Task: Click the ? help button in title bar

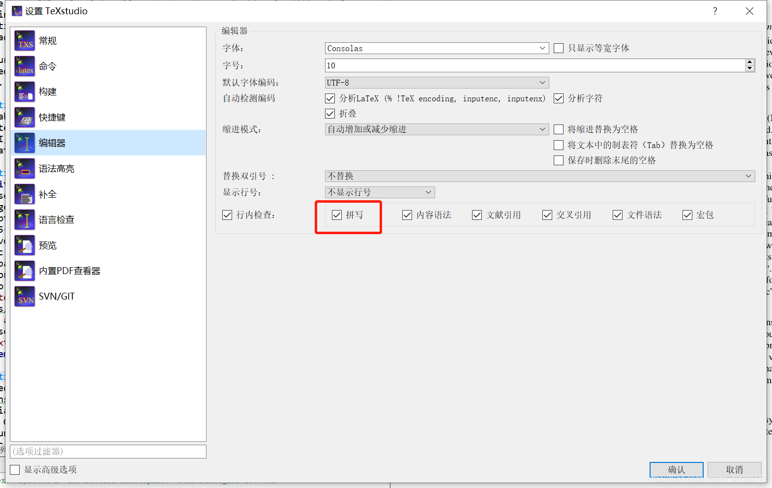Action: 715,11
